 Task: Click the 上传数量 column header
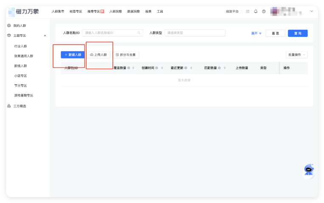click(x=242, y=68)
